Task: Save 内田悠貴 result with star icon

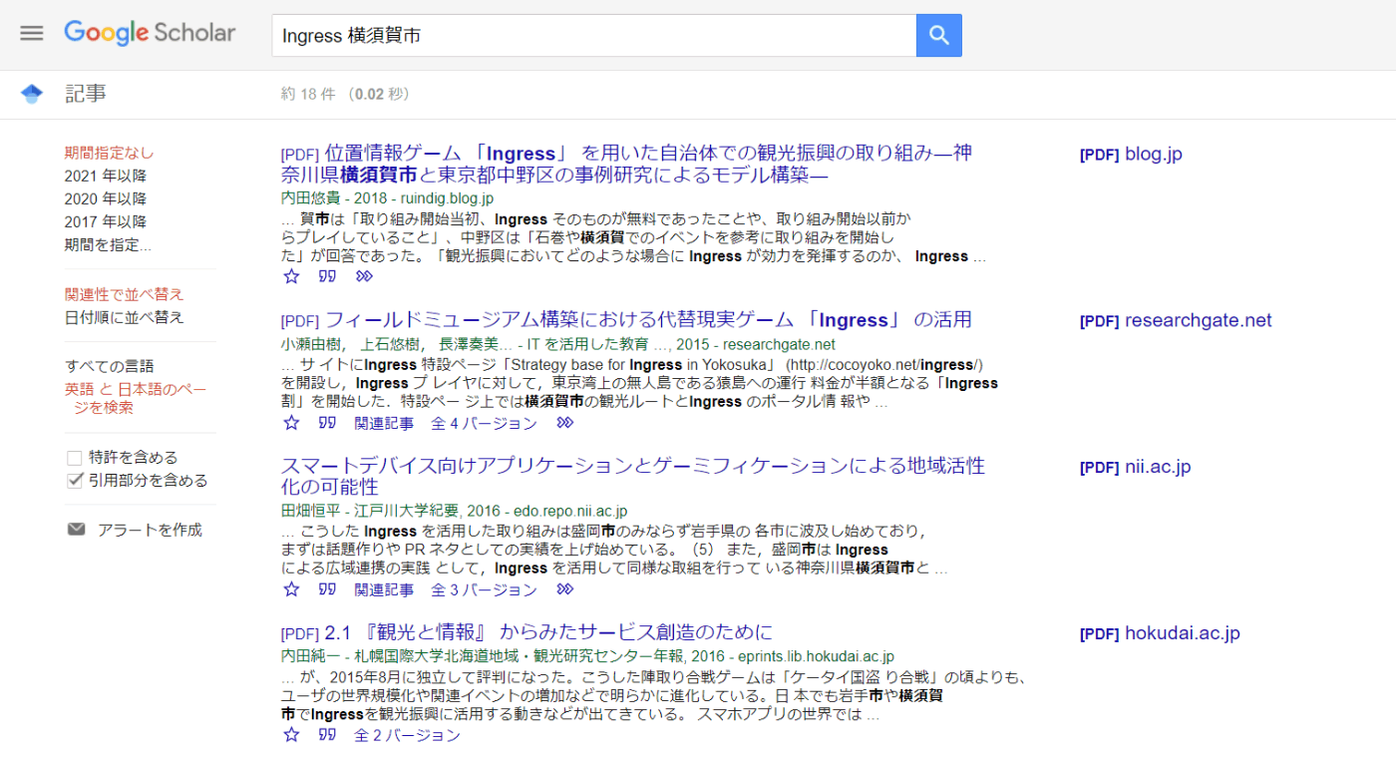Action: click(291, 276)
